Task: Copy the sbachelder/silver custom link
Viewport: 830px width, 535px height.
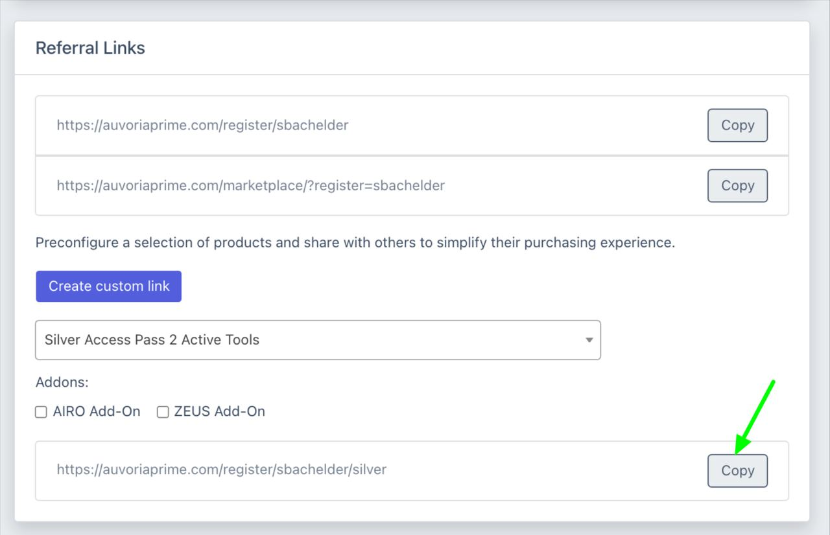Action: [x=737, y=470]
